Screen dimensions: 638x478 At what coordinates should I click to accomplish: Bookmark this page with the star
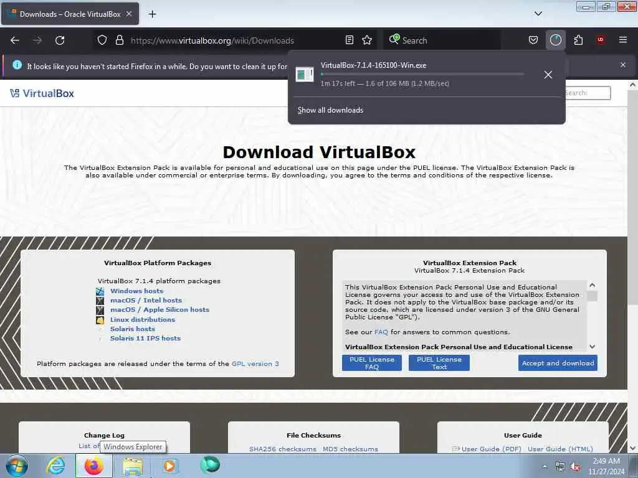click(367, 40)
